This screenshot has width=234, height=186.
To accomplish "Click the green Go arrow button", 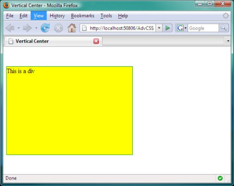I will pyautogui.click(x=167, y=28).
